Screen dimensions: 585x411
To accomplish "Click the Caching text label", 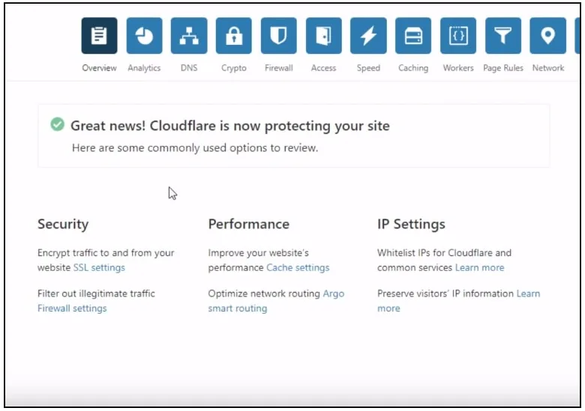I will click(x=413, y=68).
